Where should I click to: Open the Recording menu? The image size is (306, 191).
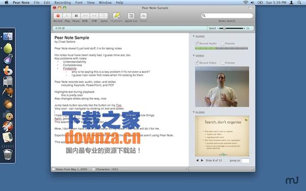[x=62, y=3]
